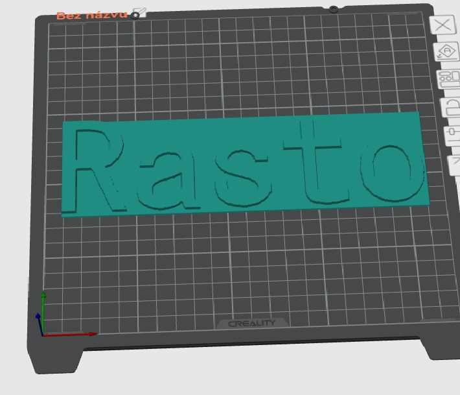
Task: Open plate settings sliders icon
Action: 453,136
